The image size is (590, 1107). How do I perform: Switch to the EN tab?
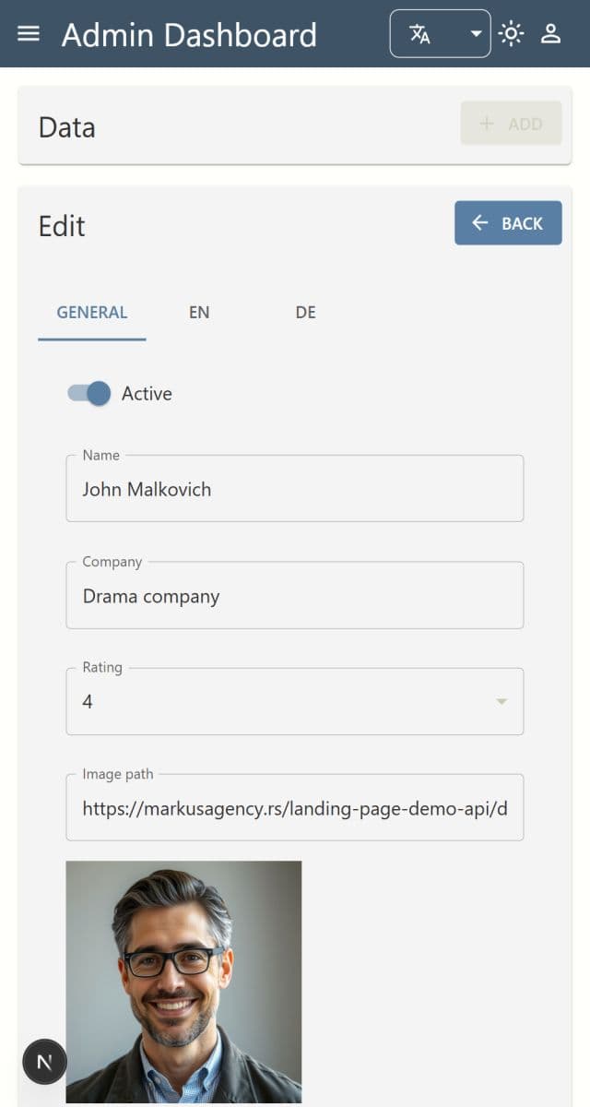[x=199, y=312]
